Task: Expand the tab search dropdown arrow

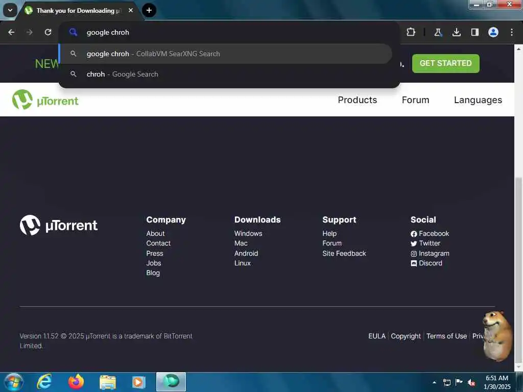Action: 10,10
